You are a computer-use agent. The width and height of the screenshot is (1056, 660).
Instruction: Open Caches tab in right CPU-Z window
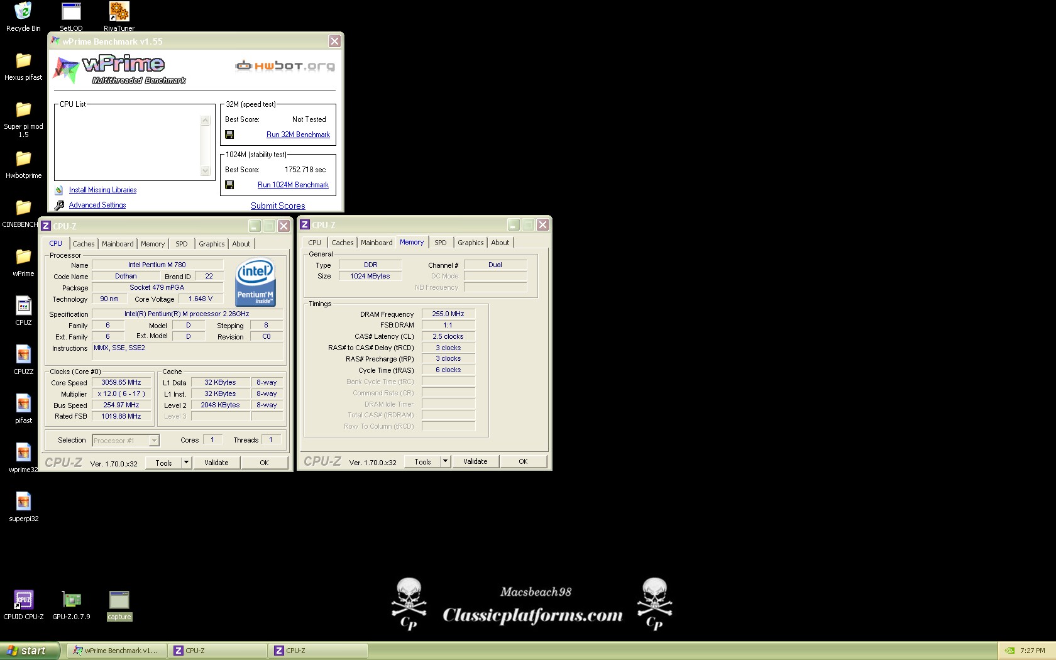point(343,243)
